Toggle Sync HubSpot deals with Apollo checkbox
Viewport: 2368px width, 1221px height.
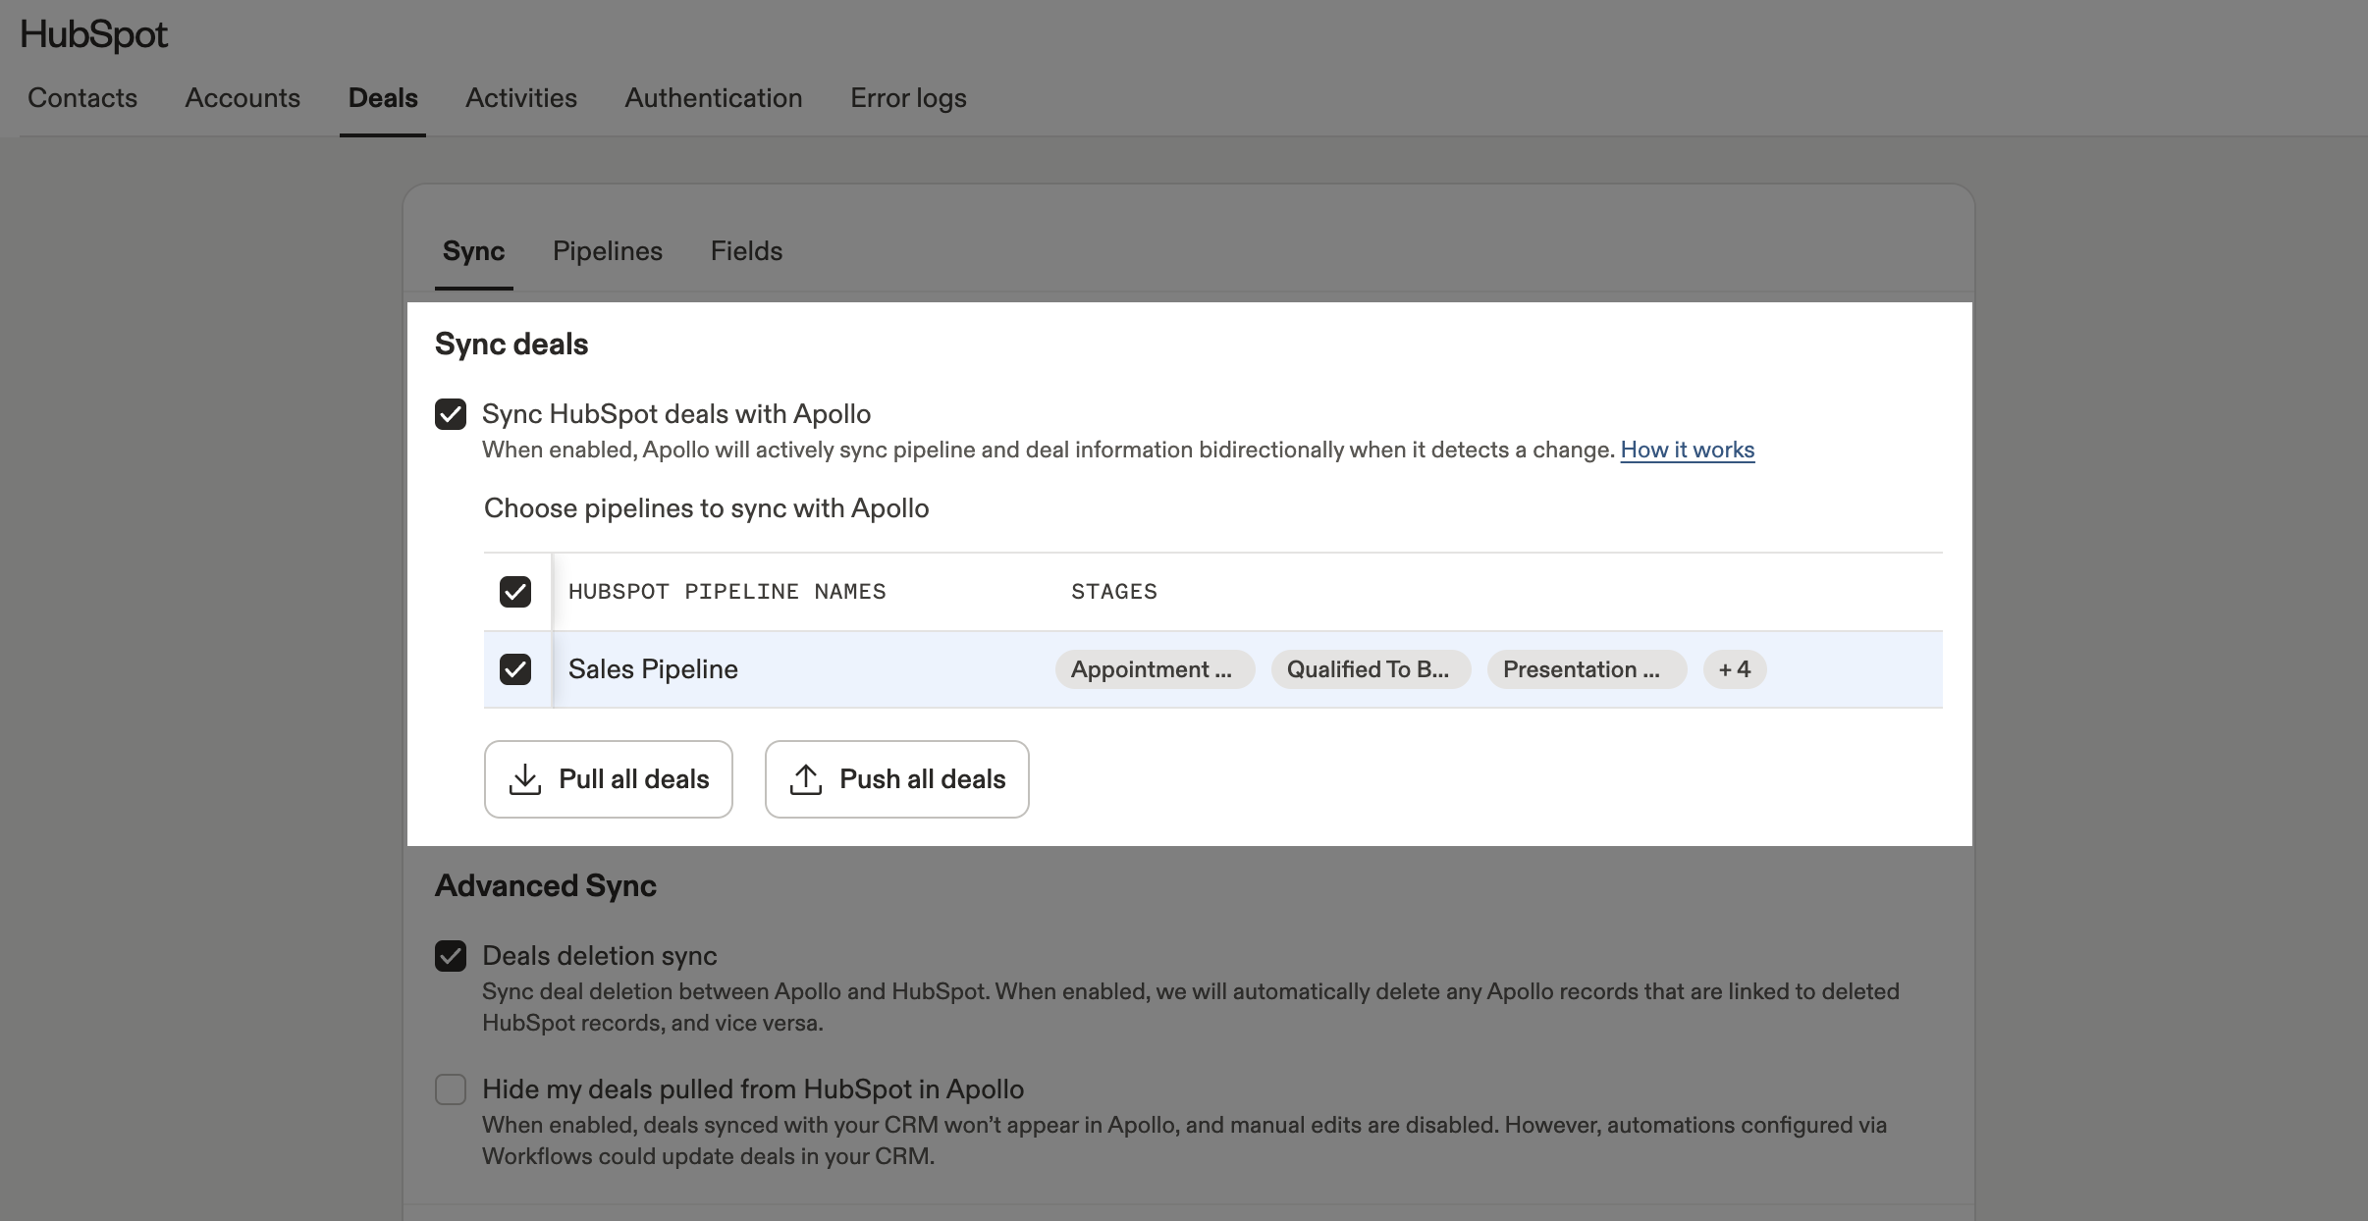coord(451,414)
